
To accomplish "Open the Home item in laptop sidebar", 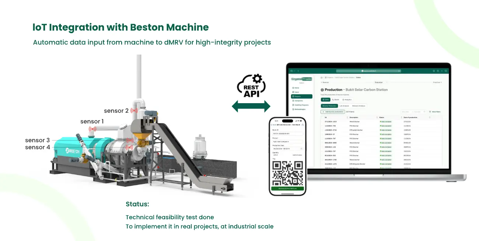I will (x=296, y=88).
